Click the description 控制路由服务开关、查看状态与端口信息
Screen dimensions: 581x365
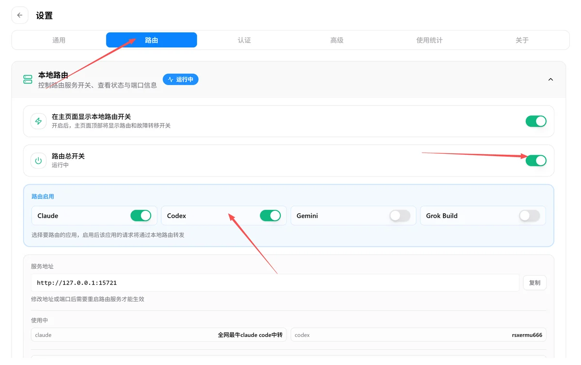(x=97, y=85)
